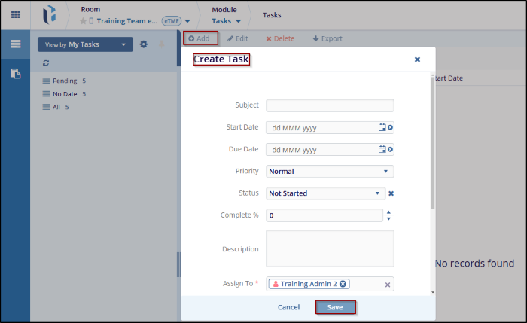Refresh the task list

coord(46,63)
